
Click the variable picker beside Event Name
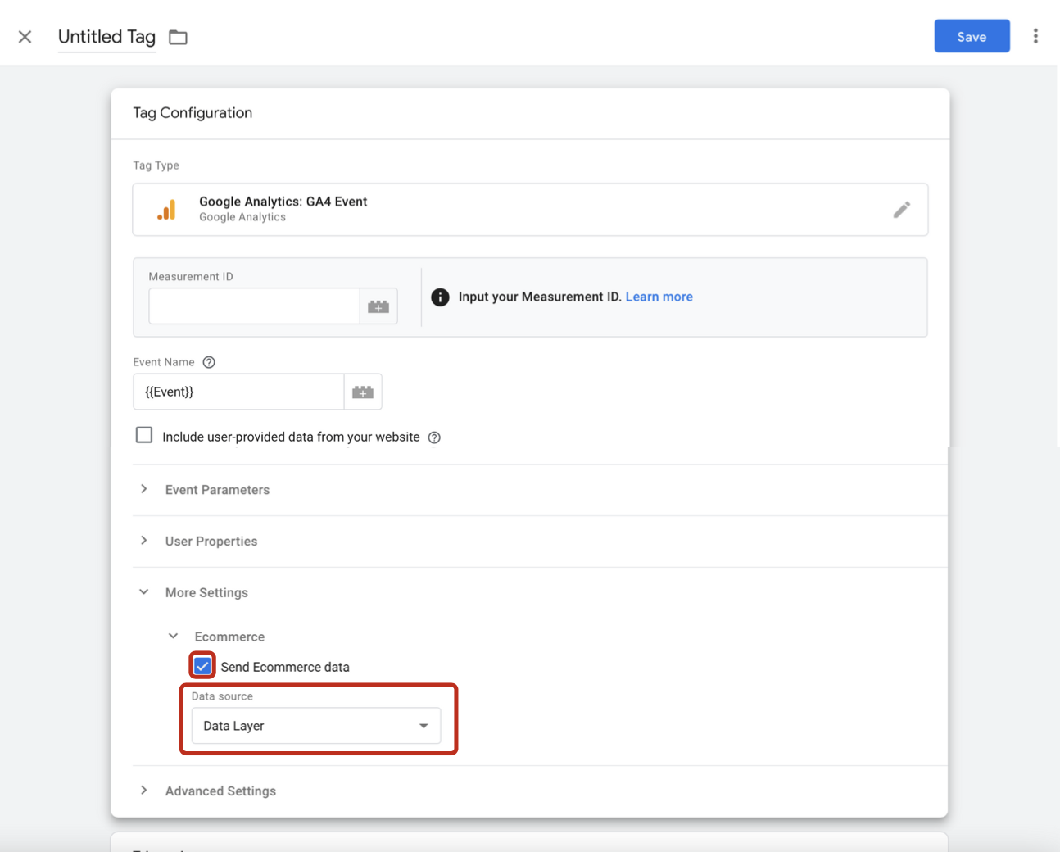[x=363, y=392]
